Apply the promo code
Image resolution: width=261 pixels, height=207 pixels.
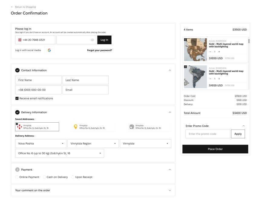(238, 134)
